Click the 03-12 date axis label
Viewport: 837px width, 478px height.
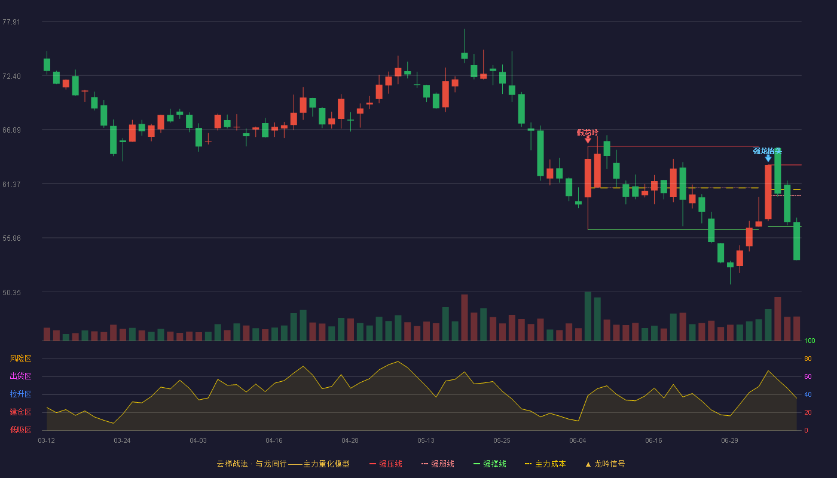click(47, 441)
